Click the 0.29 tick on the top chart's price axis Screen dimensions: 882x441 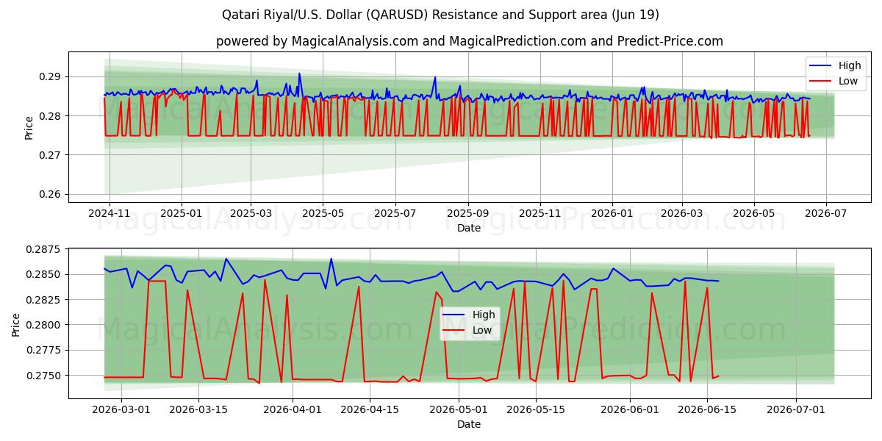pos(51,76)
